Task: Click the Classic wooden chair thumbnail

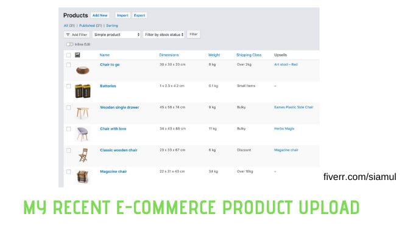Action: click(83, 155)
